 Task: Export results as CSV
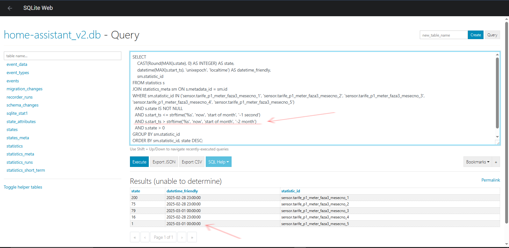pos(192,162)
